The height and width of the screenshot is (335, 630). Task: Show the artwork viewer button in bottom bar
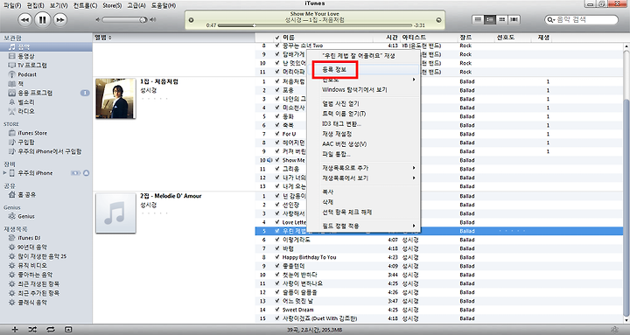[x=68, y=330]
